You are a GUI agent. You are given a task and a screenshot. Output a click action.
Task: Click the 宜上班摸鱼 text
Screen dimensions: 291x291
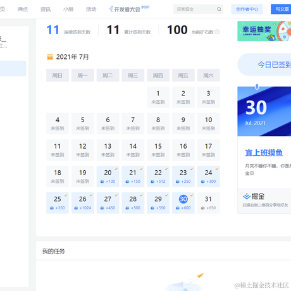[x=264, y=153]
